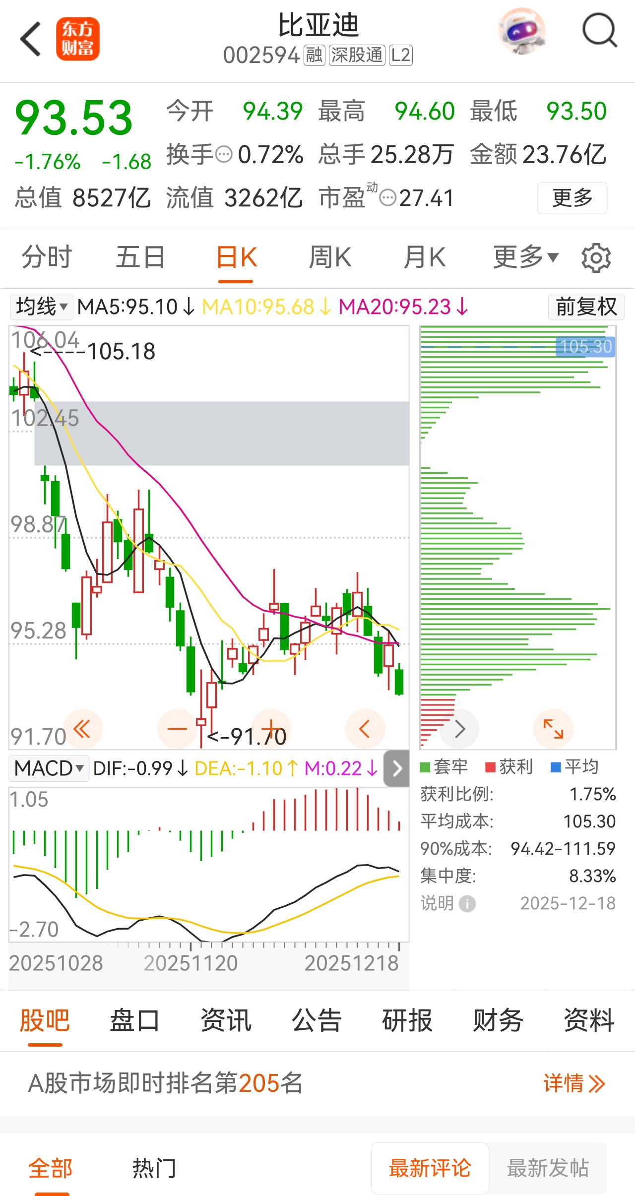635x1196 pixels.
Task: Open the 盘口 tab
Action: pos(135,1021)
